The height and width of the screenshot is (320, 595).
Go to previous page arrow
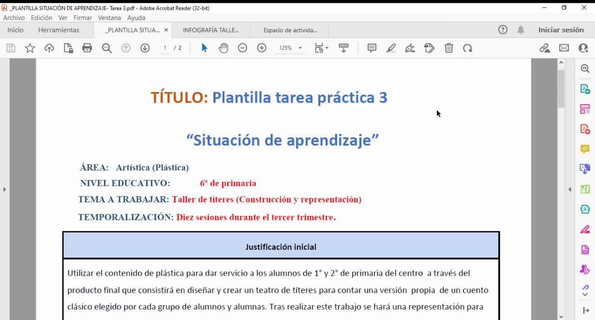126,48
